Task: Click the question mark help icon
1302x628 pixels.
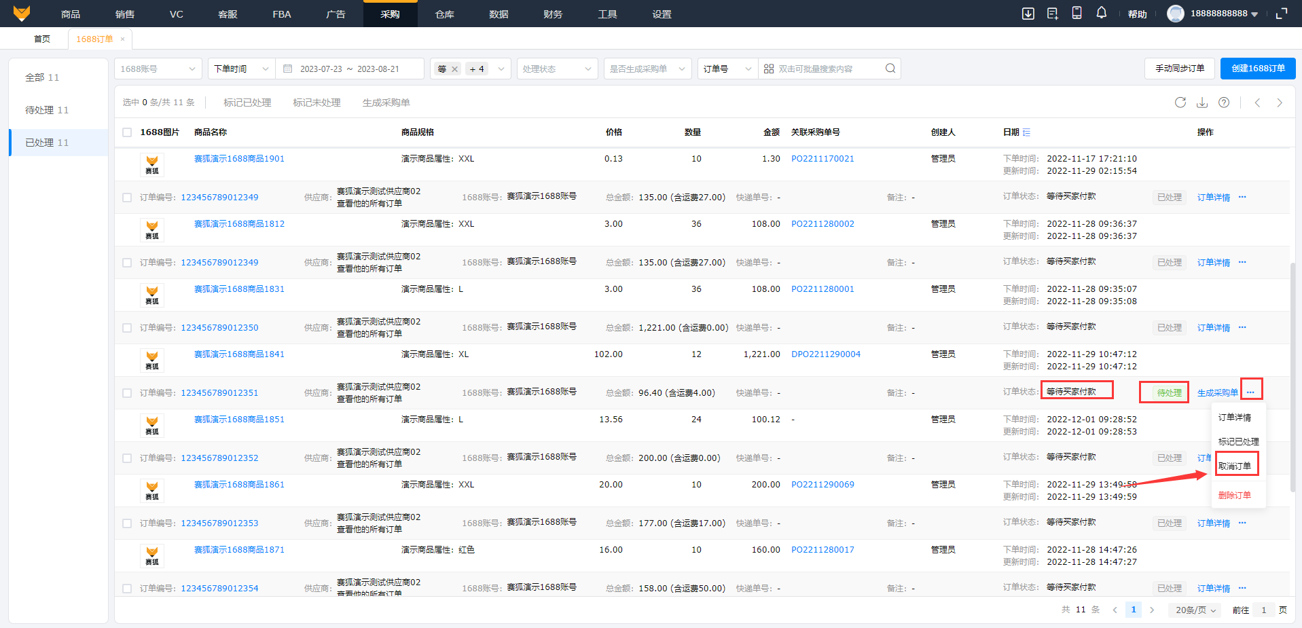Action: pyautogui.click(x=1223, y=103)
